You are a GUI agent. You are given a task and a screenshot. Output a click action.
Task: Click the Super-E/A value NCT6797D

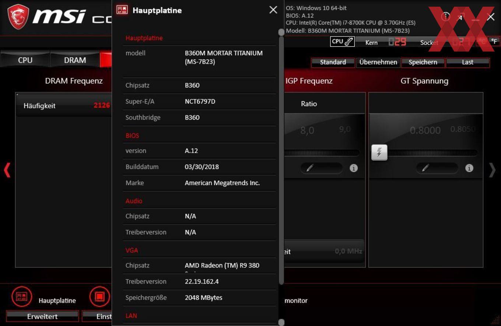(200, 101)
